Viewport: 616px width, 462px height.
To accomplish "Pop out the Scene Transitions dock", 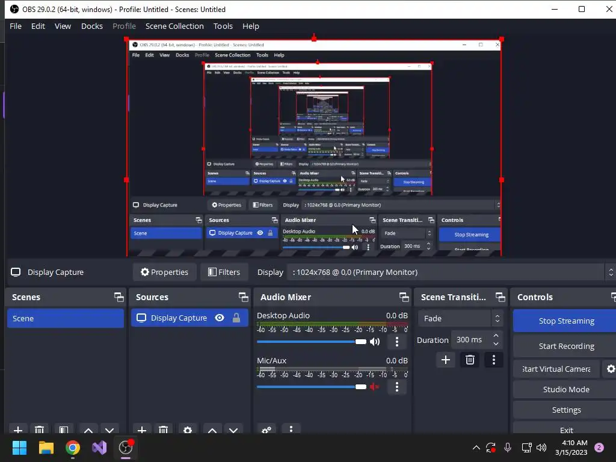I will pyautogui.click(x=500, y=297).
